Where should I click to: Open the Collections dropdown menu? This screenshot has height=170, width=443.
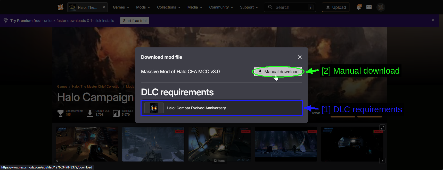point(169,7)
